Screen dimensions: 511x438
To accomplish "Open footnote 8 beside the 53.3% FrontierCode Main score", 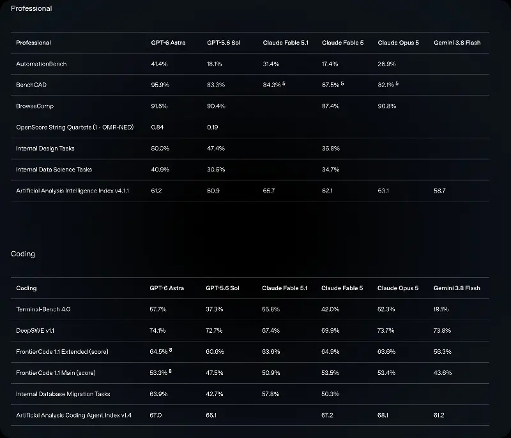I will 170,371.
